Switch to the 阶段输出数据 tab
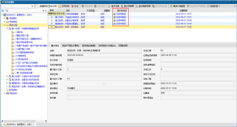 [x=88, y=46]
